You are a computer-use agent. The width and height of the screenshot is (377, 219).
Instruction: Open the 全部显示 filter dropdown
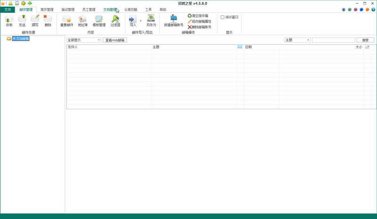[84, 40]
